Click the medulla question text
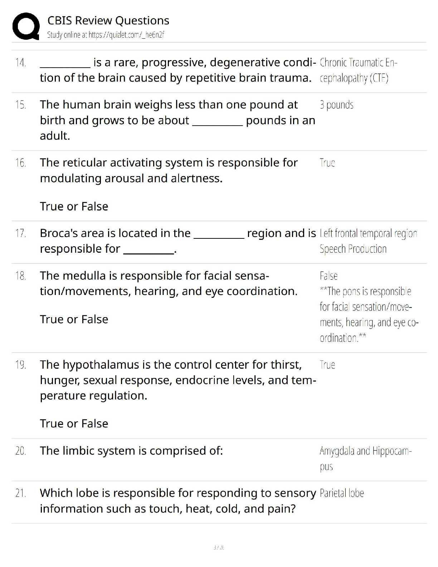This screenshot has height=567, width=438. [169, 283]
